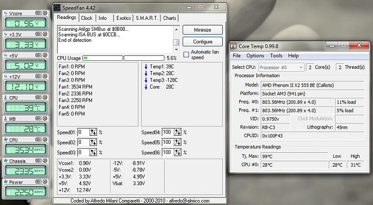Viewport: 373px width, 205px height.
Task: Click the Speed04 percentage input field
Action: tap(168, 132)
